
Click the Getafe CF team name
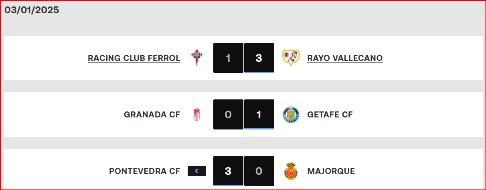330,115
